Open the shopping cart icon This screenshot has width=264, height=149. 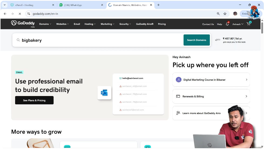249,24
